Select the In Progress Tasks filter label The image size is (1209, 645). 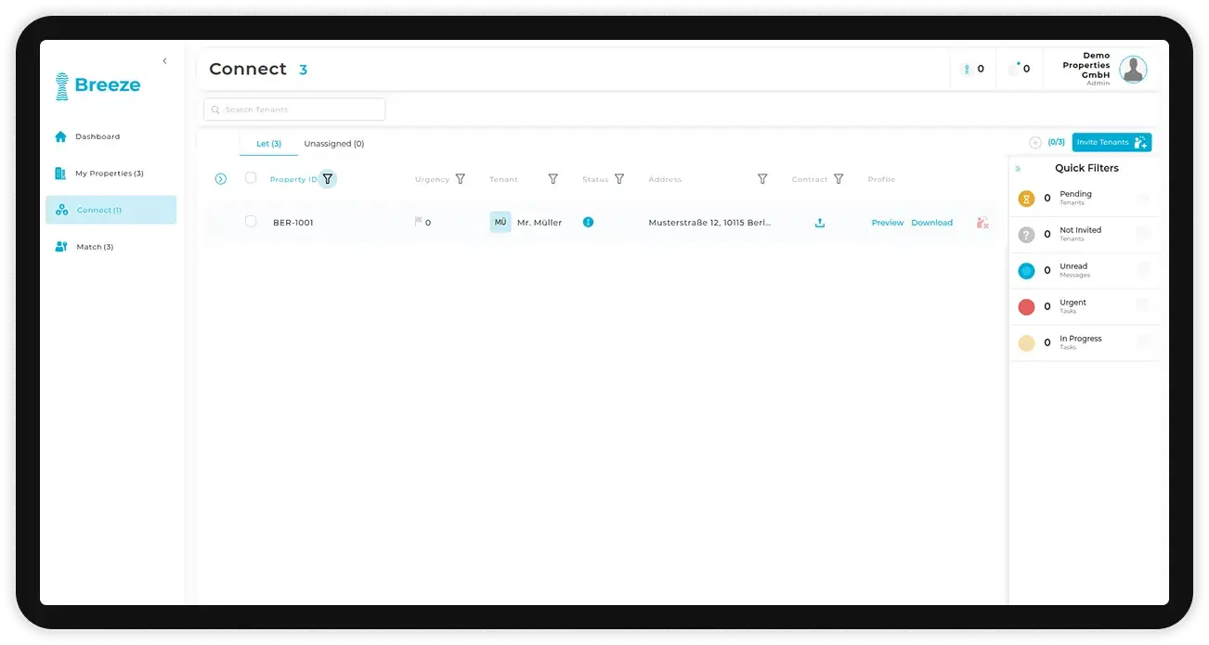click(1080, 342)
